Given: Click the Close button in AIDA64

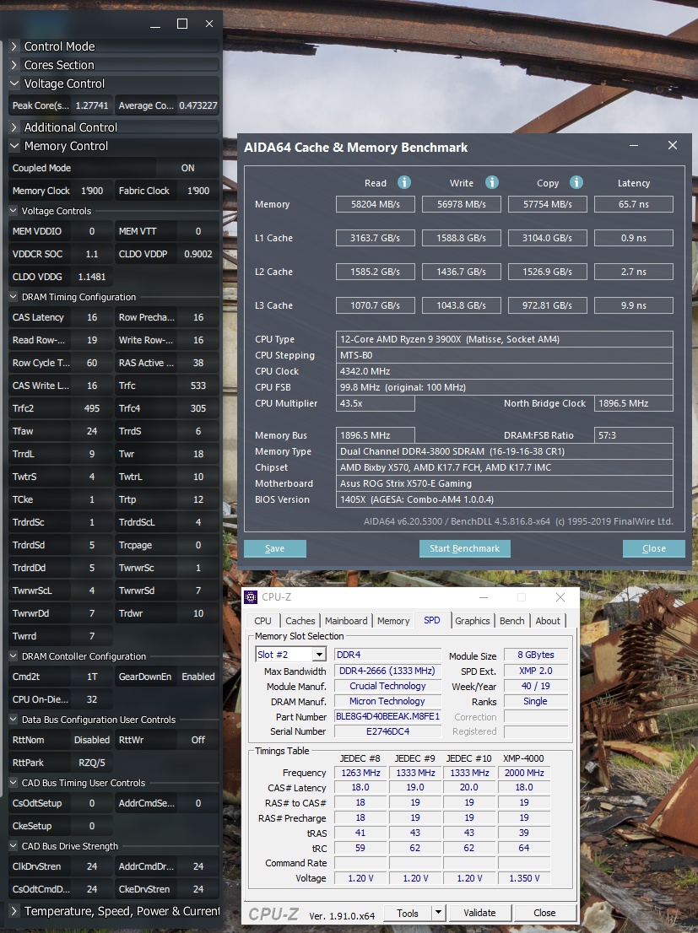Looking at the screenshot, I should [654, 548].
